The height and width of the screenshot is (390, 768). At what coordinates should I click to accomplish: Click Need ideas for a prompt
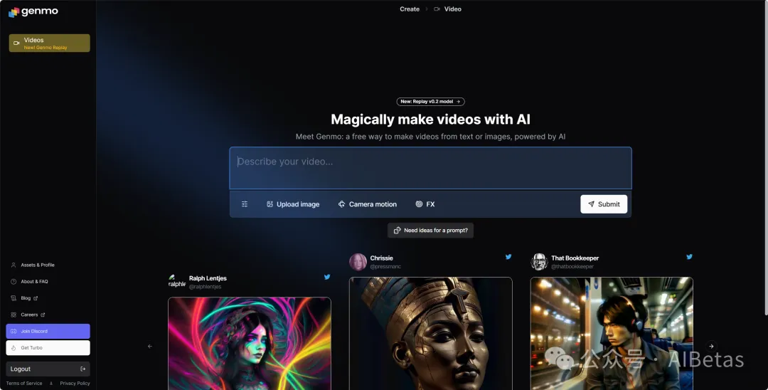430,231
